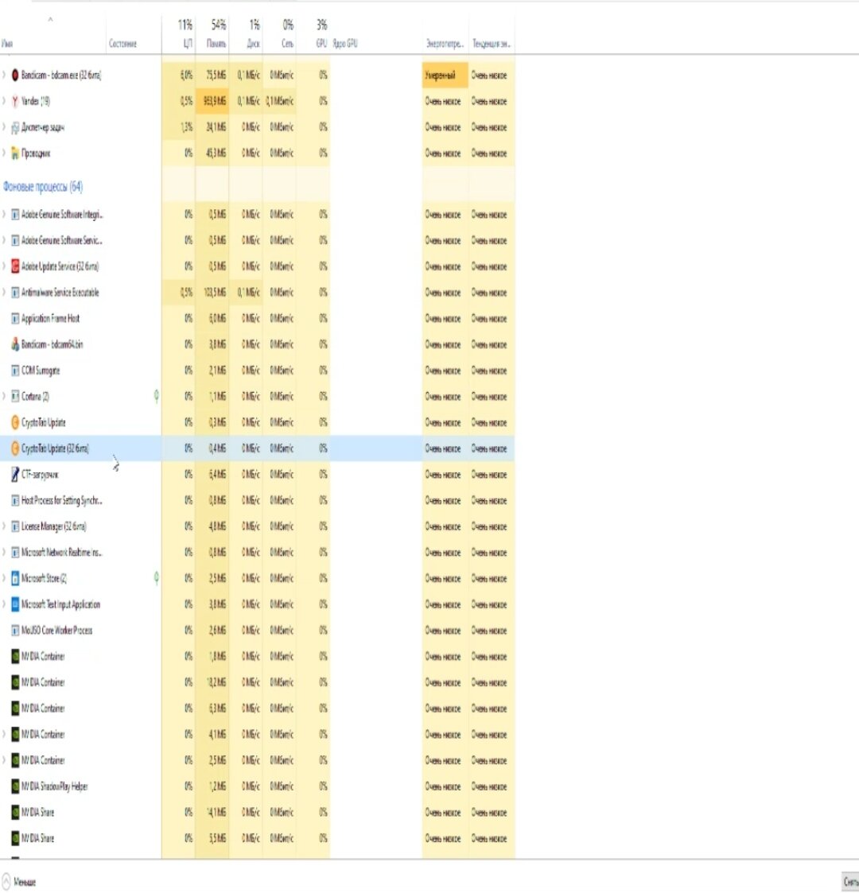This screenshot has height=893, width=859.
Task: Select the Application Frame Host process name
Action: click(x=51, y=319)
